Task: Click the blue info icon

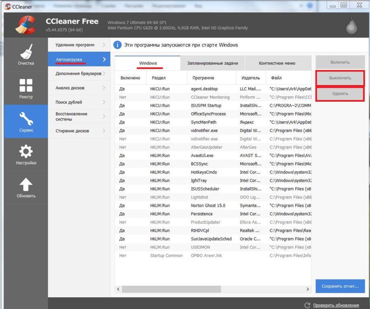Action: [117, 45]
